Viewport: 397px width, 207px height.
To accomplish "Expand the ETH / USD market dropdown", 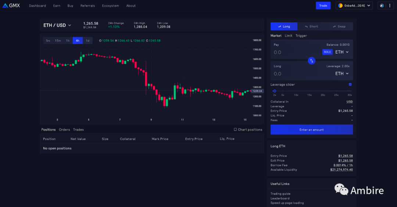I will click(57, 25).
